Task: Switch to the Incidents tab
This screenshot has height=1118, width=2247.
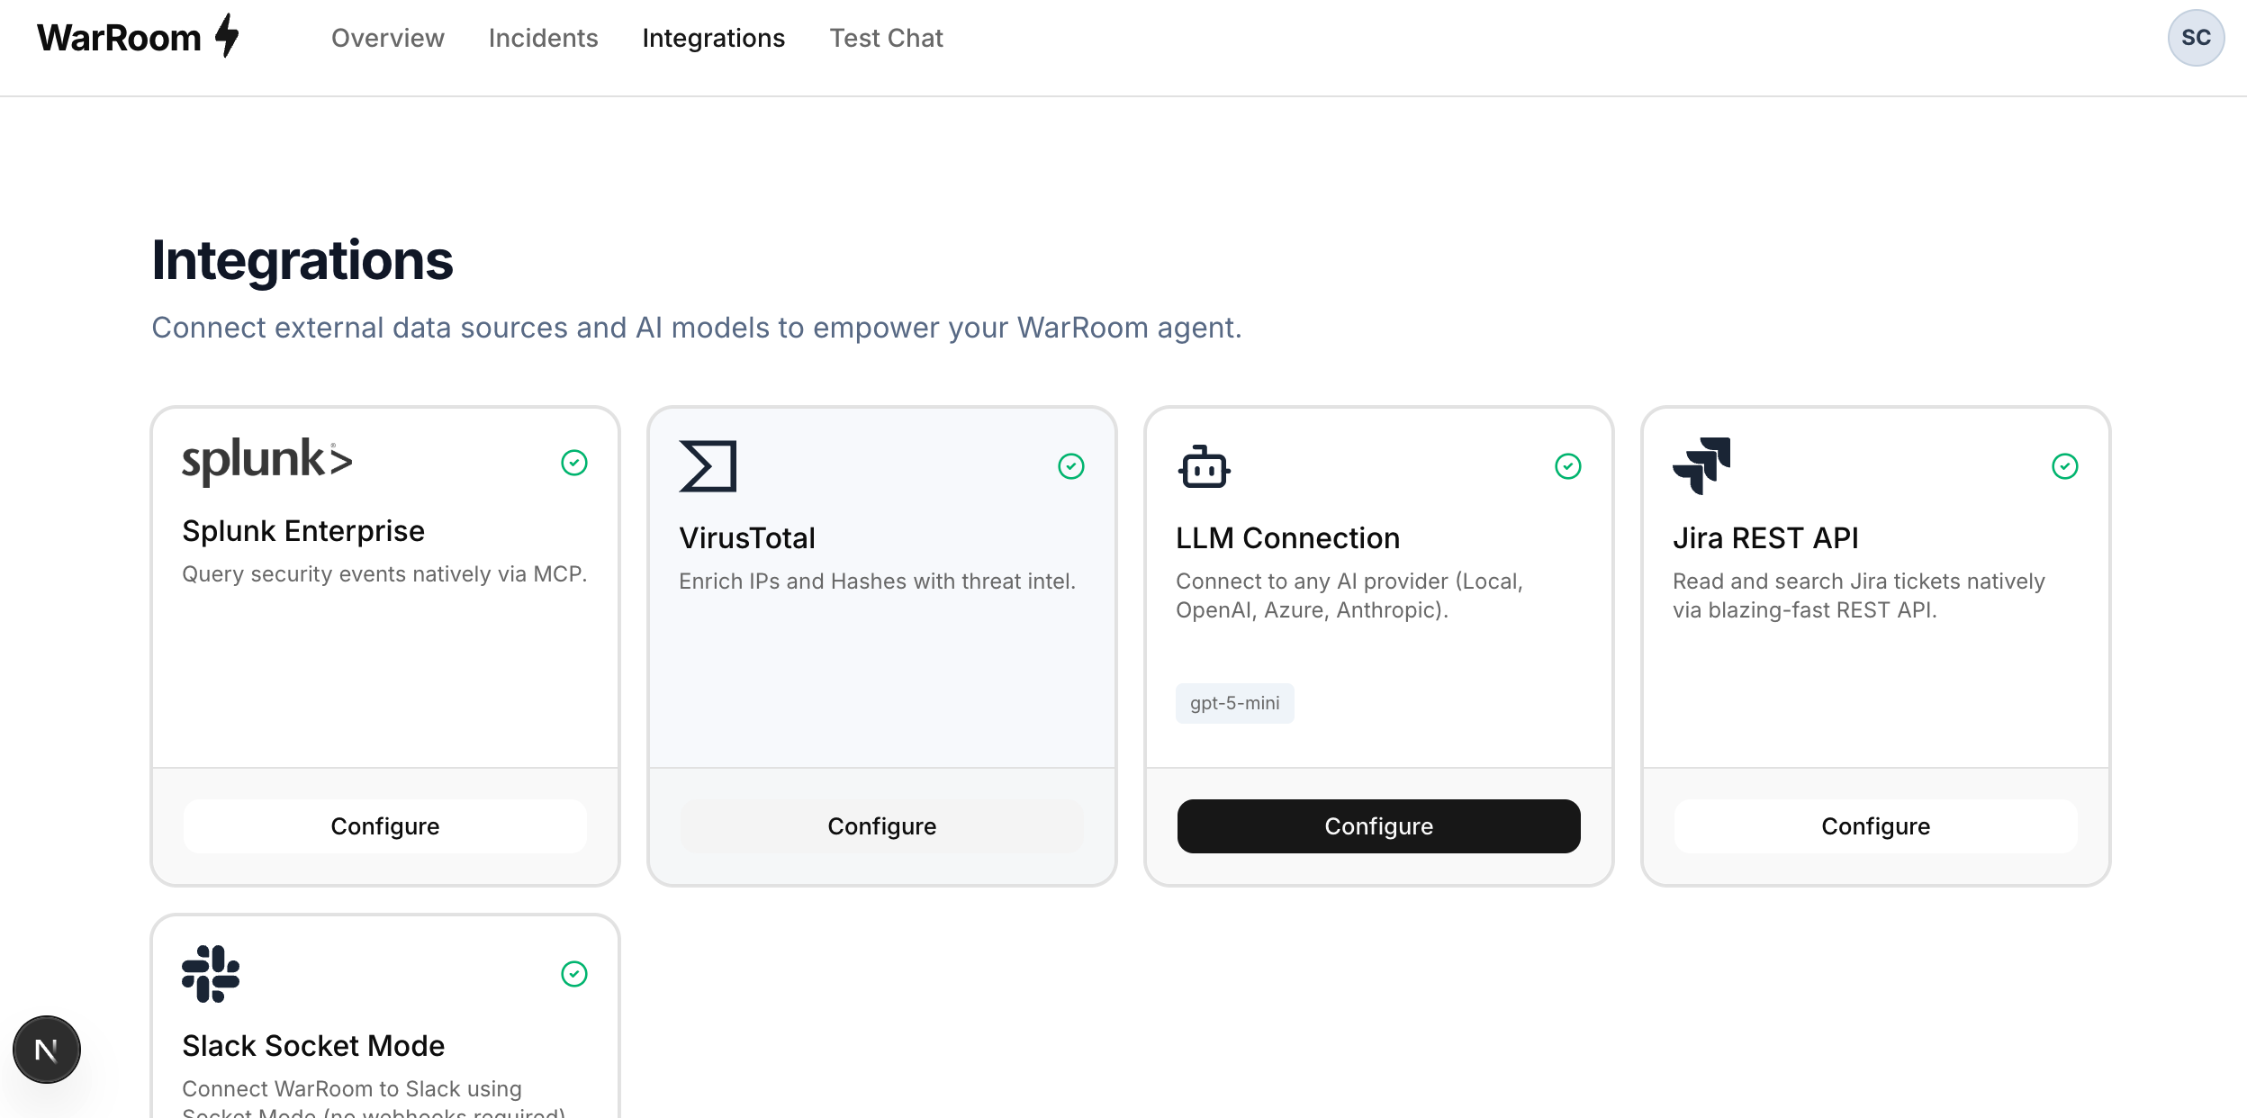Action: (x=544, y=38)
